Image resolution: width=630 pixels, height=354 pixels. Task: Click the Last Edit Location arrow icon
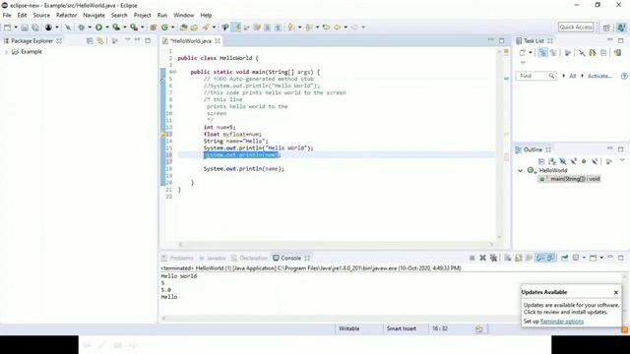click(326, 28)
